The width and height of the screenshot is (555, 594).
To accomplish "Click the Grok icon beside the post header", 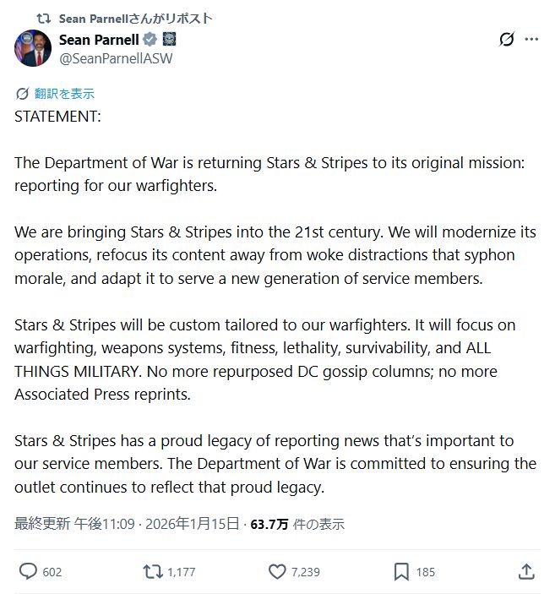I will point(507,40).
